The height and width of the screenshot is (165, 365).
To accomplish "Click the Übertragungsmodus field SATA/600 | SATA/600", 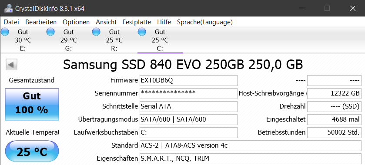I will 188,119.
